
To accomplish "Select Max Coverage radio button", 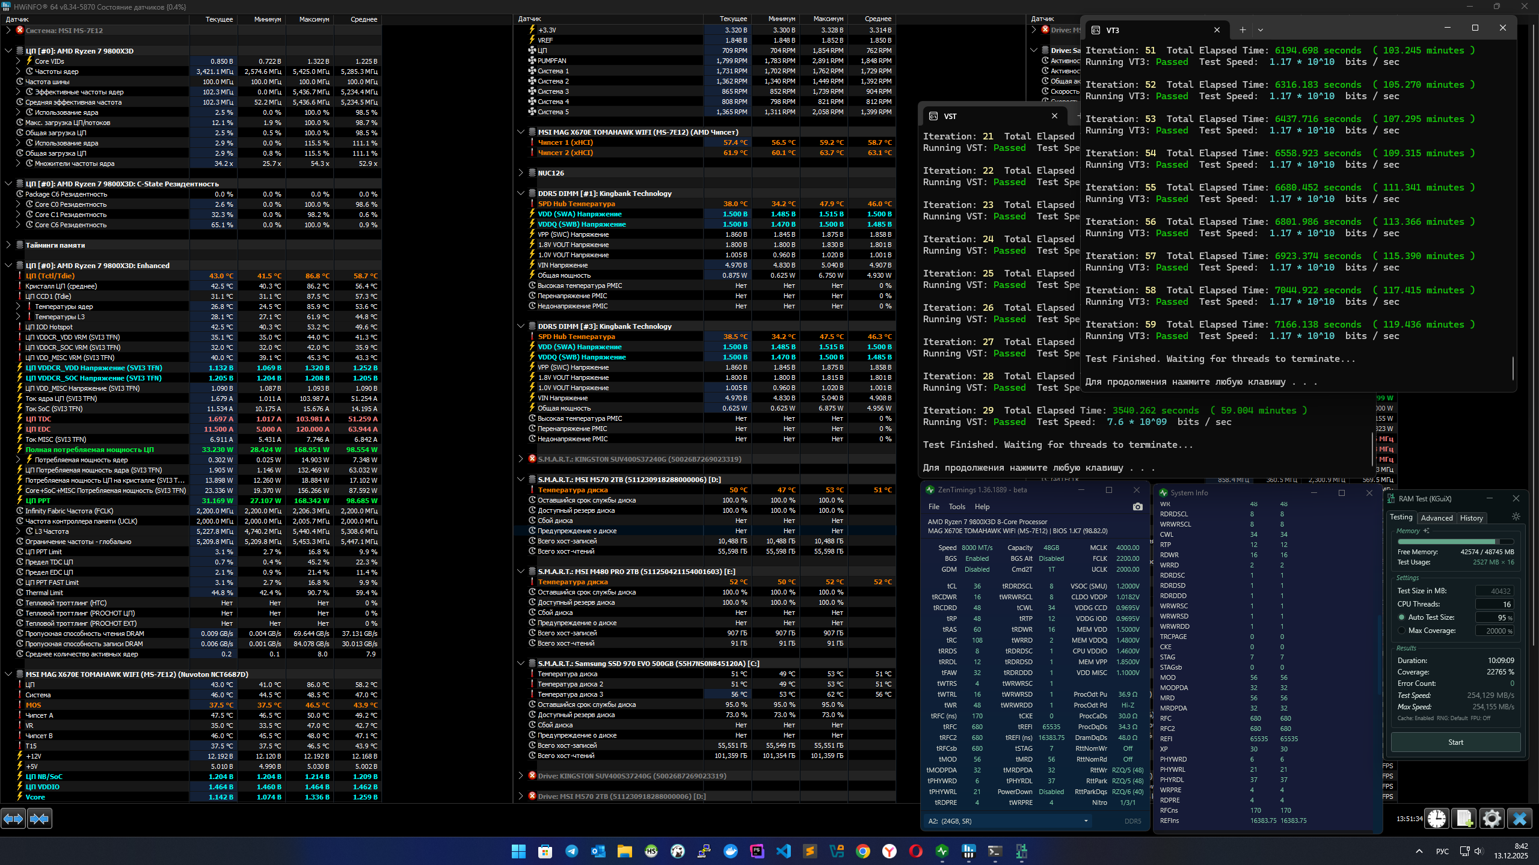I will pyautogui.click(x=1402, y=631).
